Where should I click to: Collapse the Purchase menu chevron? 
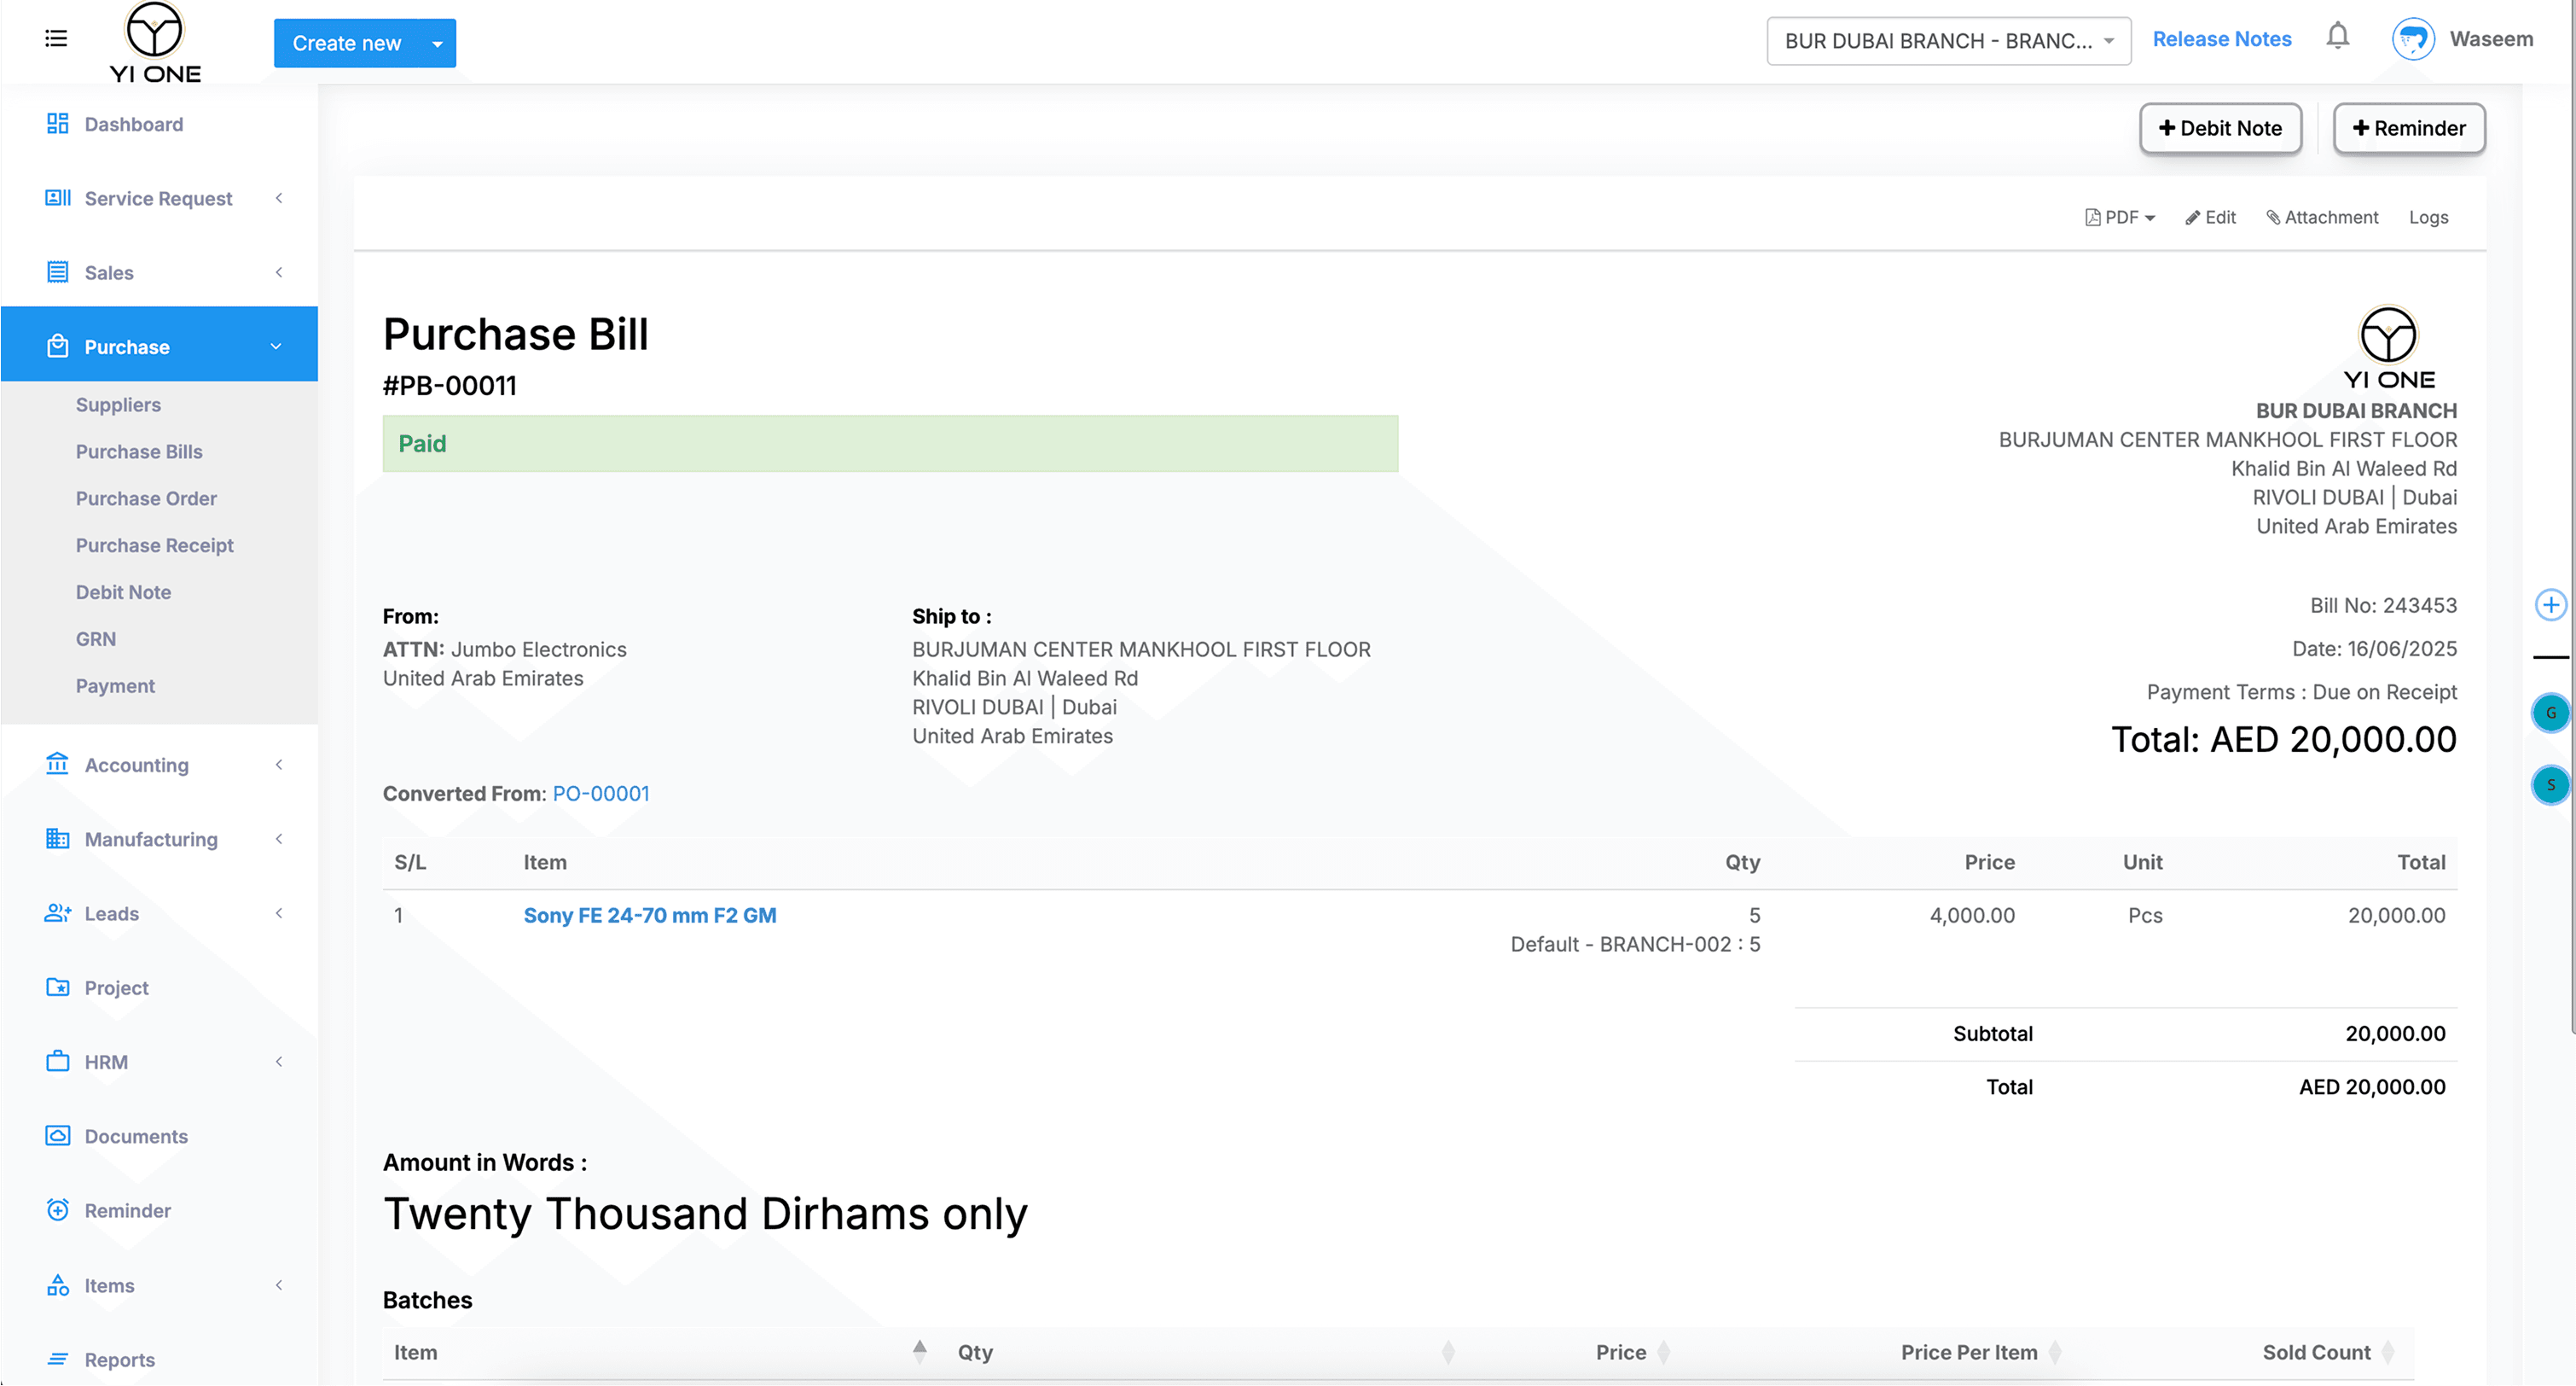(276, 346)
